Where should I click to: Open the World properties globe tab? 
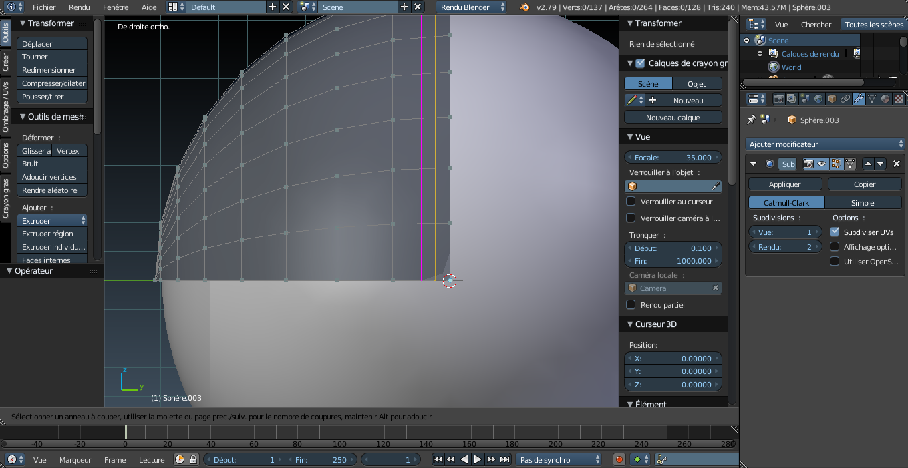(x=818, y=99)
